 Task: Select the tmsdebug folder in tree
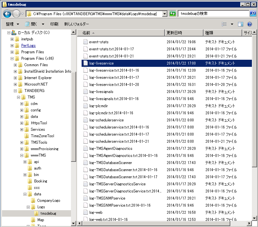[48, 213]
